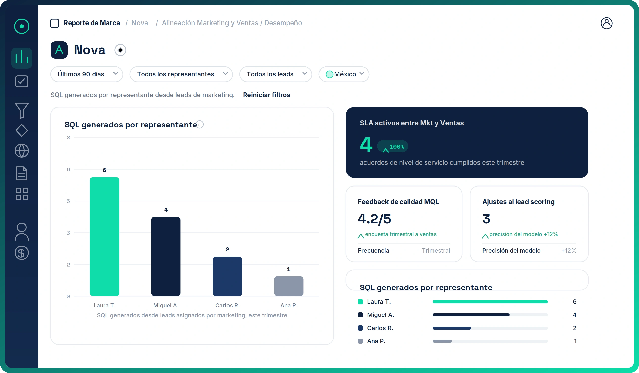Select the Laura T. bar in chart

(104, 236)
